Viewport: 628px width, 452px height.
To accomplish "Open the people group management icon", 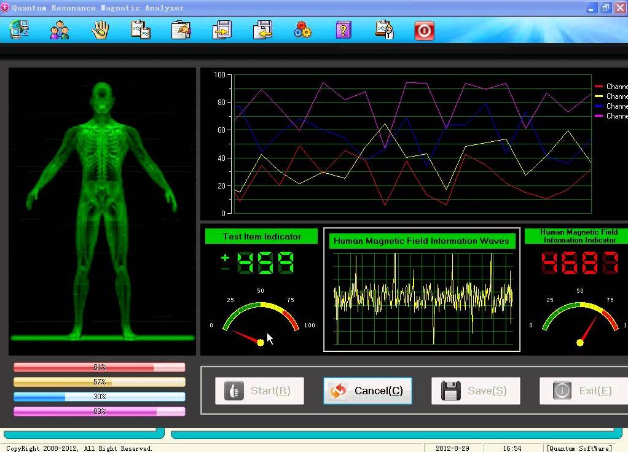I will pos(60,31).
